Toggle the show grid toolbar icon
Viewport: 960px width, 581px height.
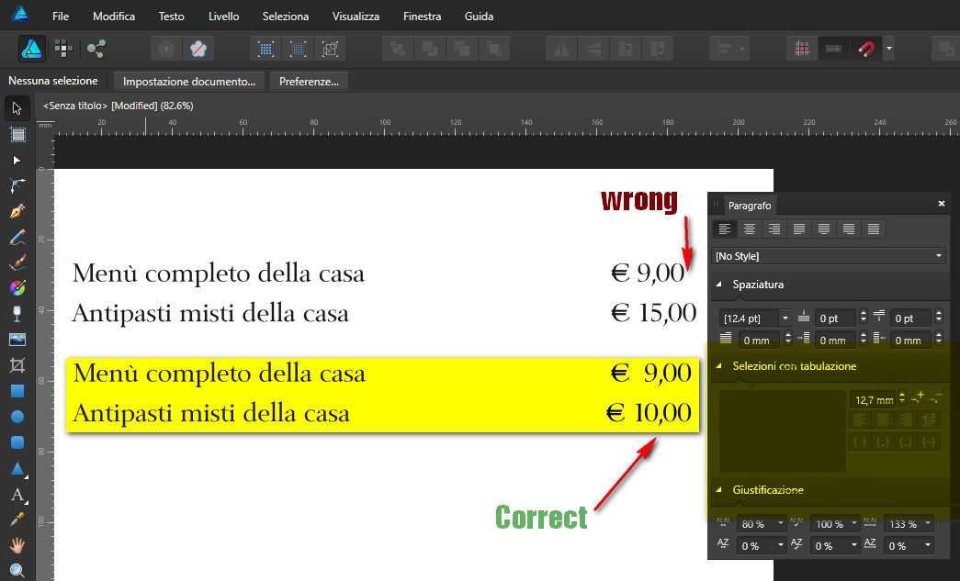(x=802, y=49)
